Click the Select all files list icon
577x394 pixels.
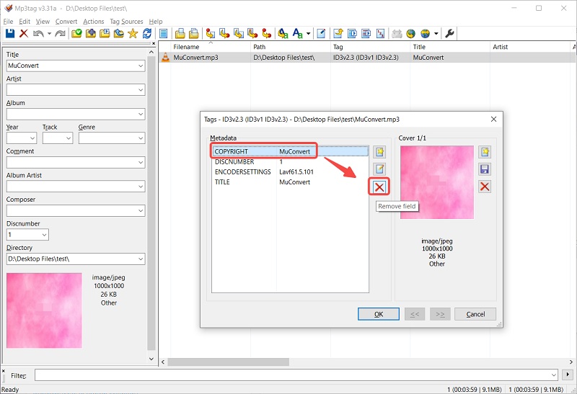(x=164, y=33)
